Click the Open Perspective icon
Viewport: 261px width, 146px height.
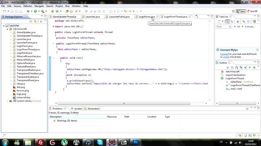[x=233, y=11]
